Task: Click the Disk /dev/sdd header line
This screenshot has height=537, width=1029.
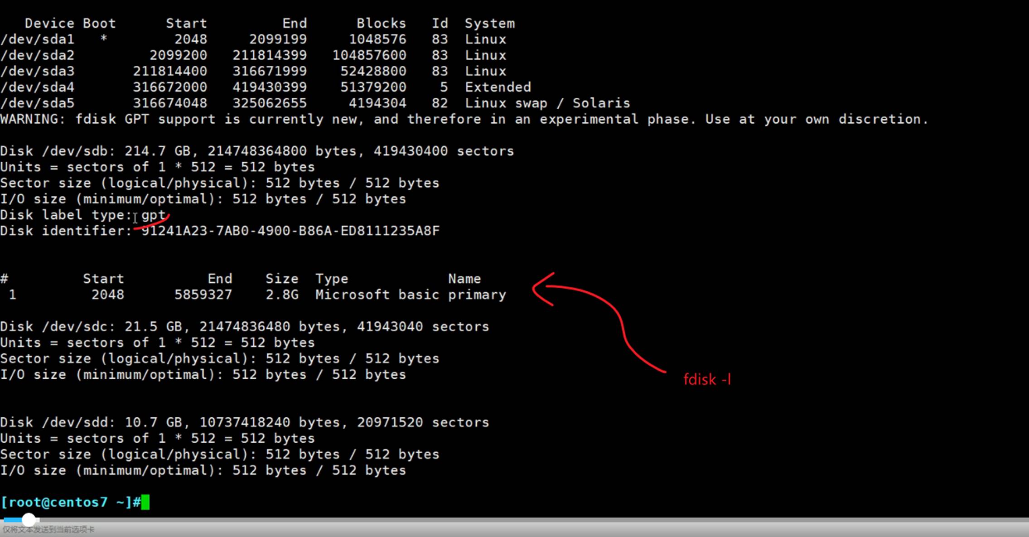Action: point(244,422)
